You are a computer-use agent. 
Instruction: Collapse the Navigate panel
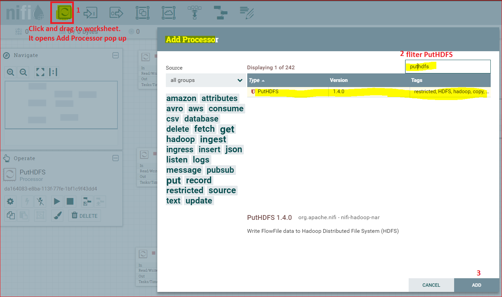(116, 55)
